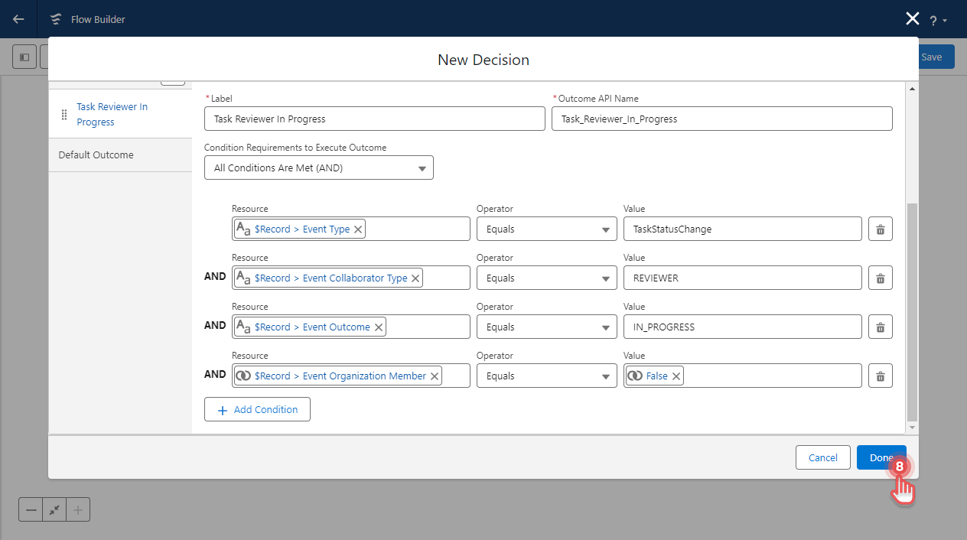Click the zoom out minus icon
967x540 pixels.
tap(30, 509)
